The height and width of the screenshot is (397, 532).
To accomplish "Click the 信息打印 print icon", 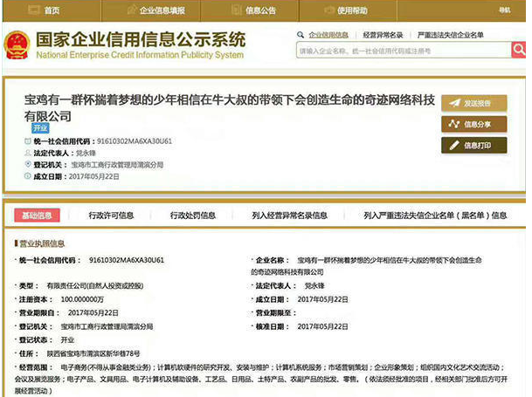I will [x=453, y=145].
